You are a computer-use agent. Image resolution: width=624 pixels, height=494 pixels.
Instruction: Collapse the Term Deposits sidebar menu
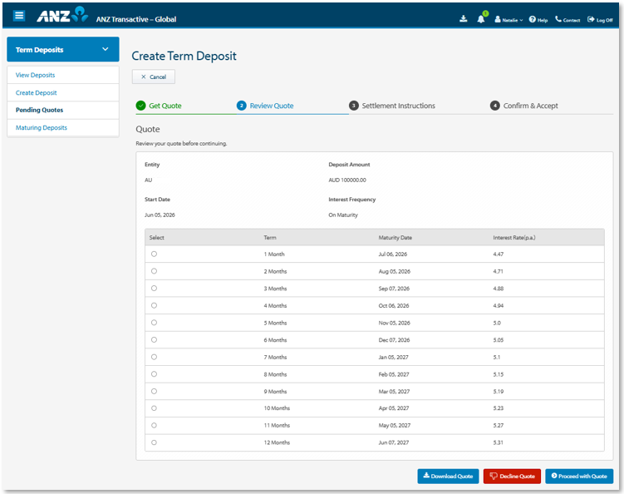tap(63, 49)
